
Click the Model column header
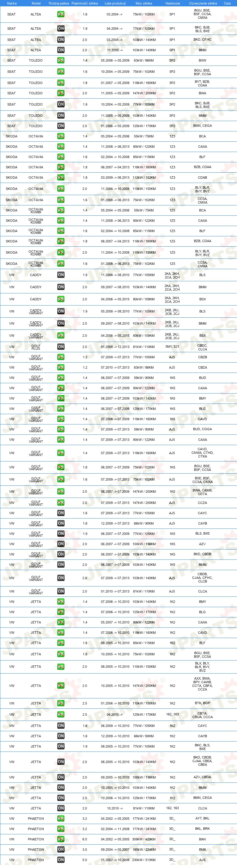click(36, 3)
